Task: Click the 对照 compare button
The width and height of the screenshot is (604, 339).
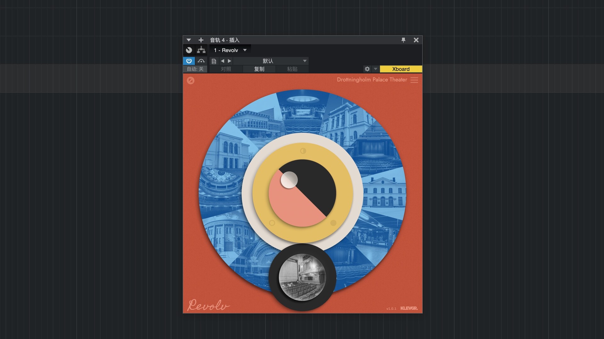Action: 226,69
